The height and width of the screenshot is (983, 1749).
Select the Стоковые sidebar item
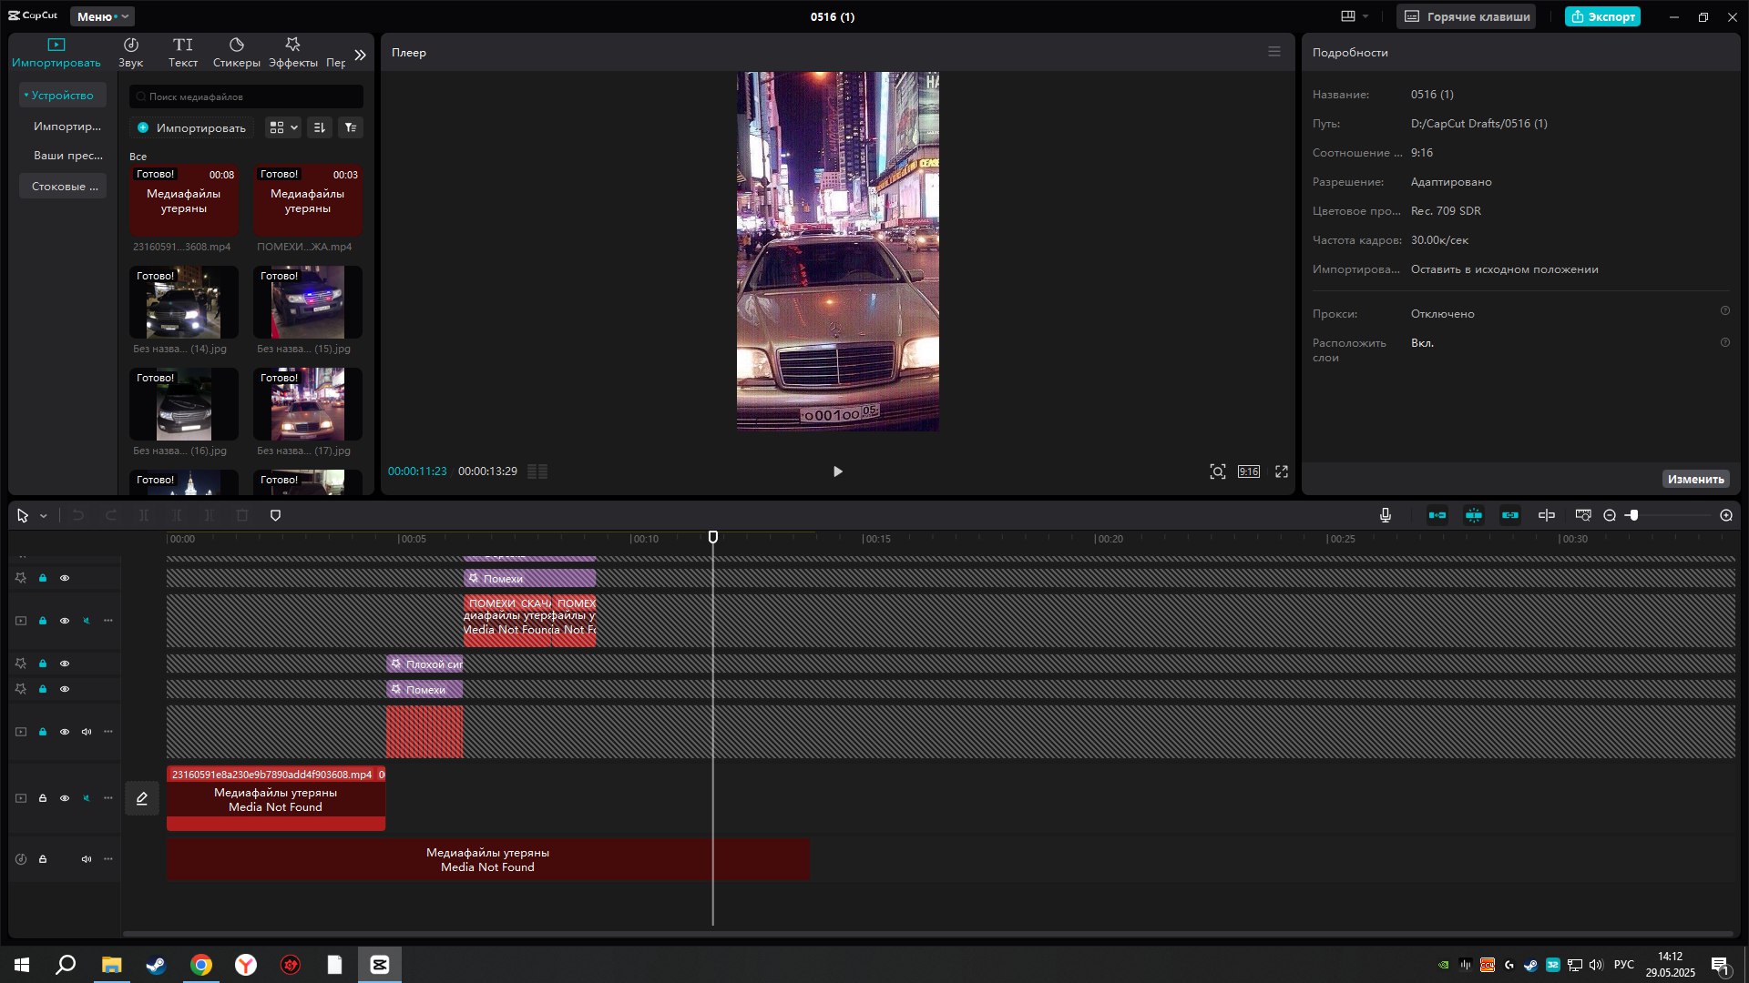click(64, 186)
